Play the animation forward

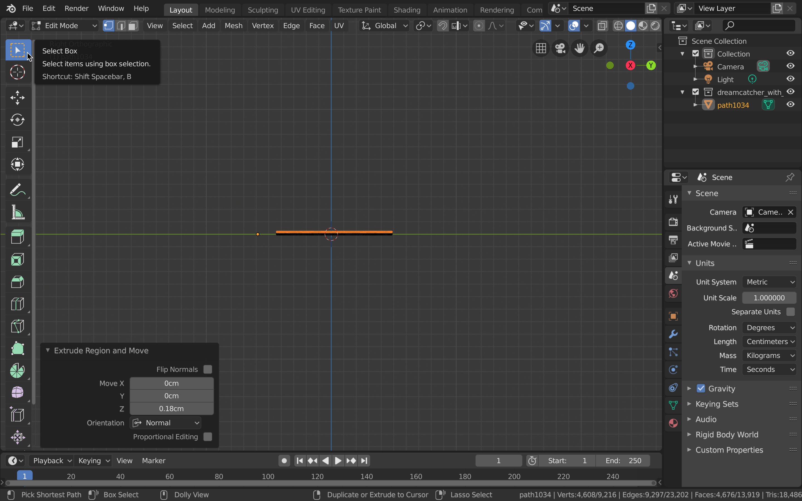[x=338, y=461]
